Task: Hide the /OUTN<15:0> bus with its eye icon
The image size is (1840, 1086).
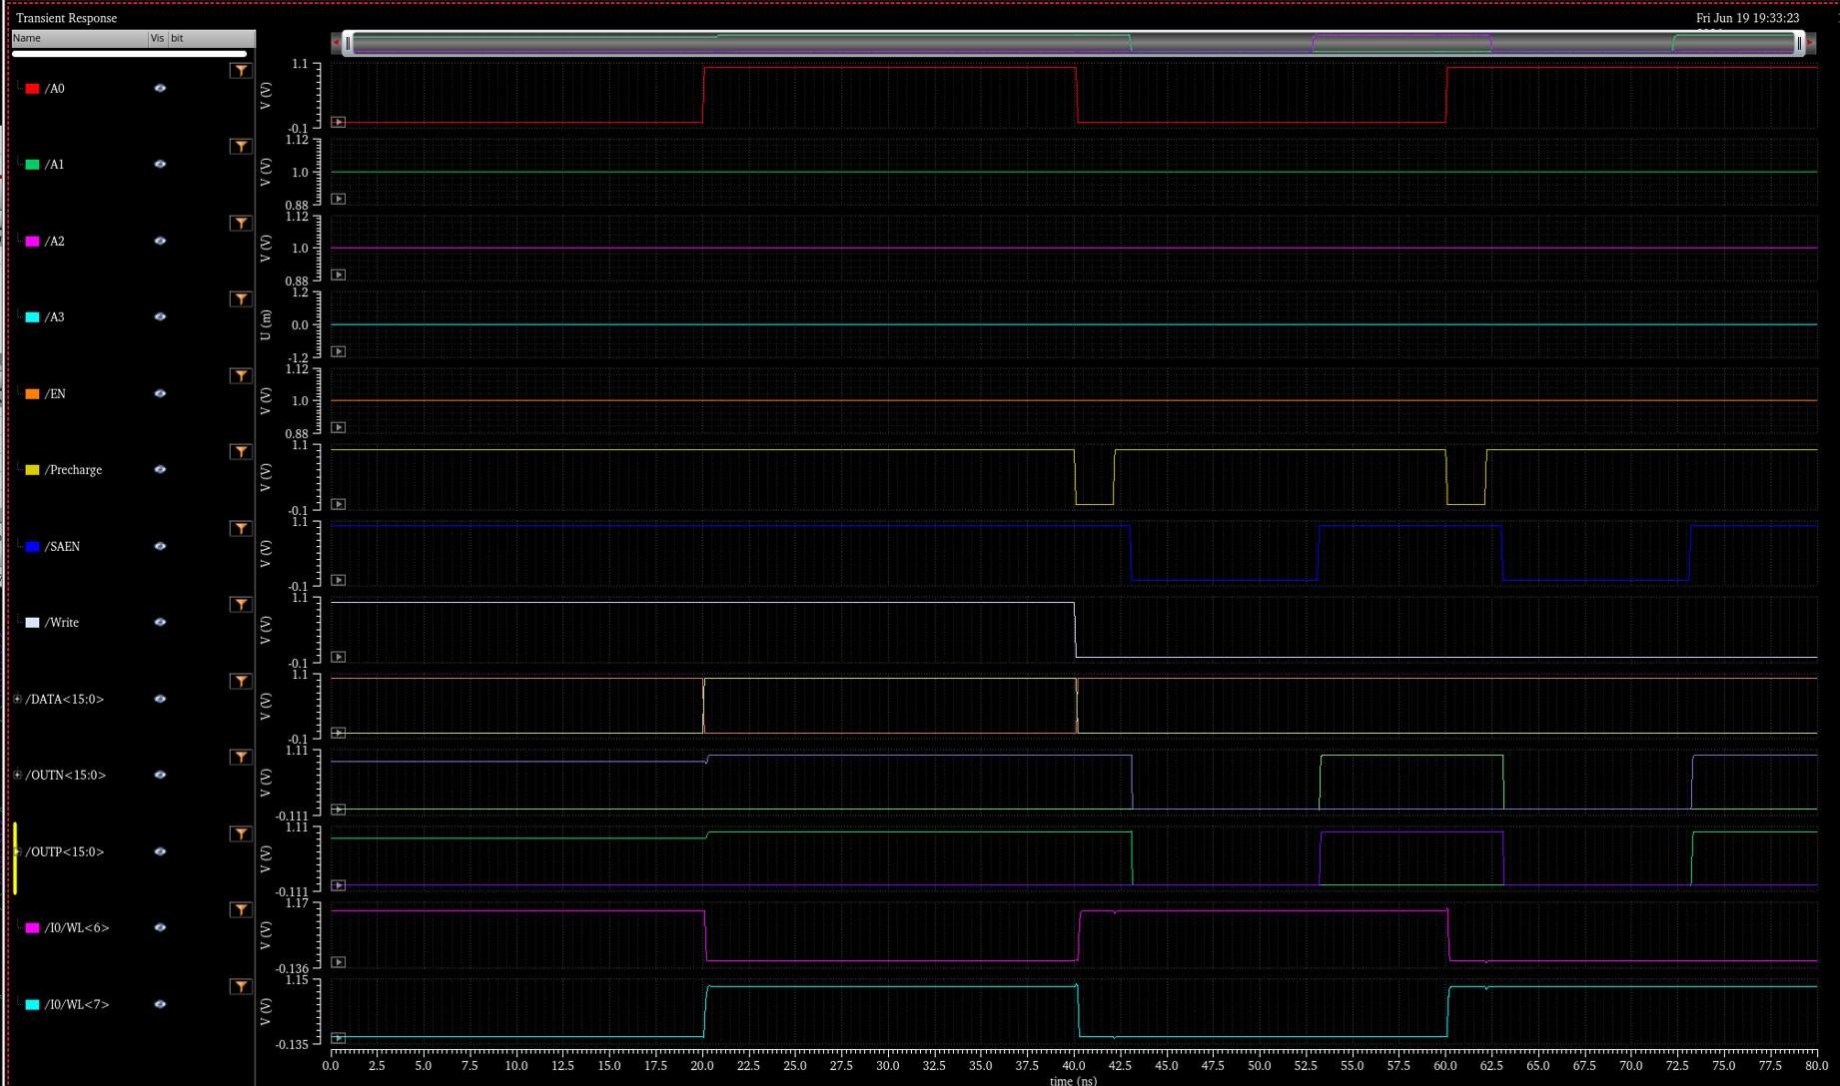Action: tap(160, 776)
